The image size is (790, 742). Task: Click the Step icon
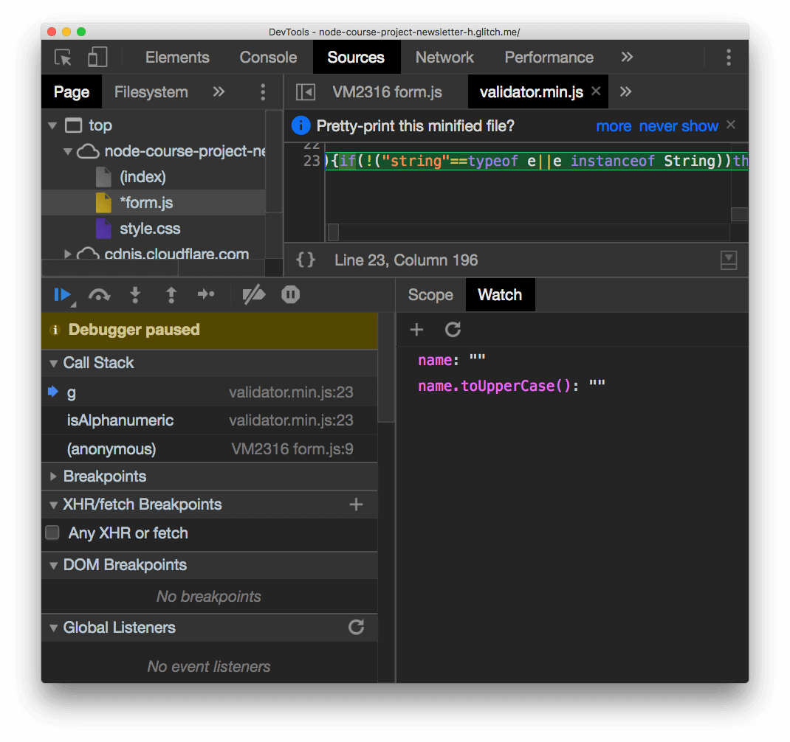coord(207,294)
